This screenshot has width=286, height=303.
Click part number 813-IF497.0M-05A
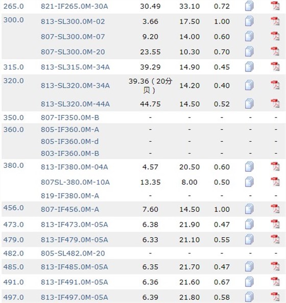click(74, 297)
